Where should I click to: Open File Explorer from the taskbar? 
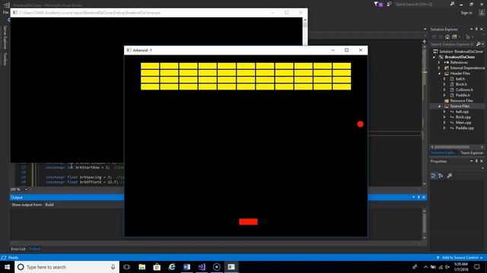[142, 267]
